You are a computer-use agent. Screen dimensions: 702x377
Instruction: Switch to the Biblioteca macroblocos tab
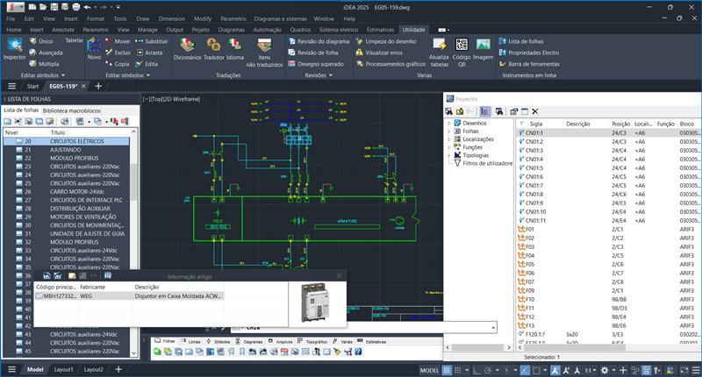click(x=71, y=110)
